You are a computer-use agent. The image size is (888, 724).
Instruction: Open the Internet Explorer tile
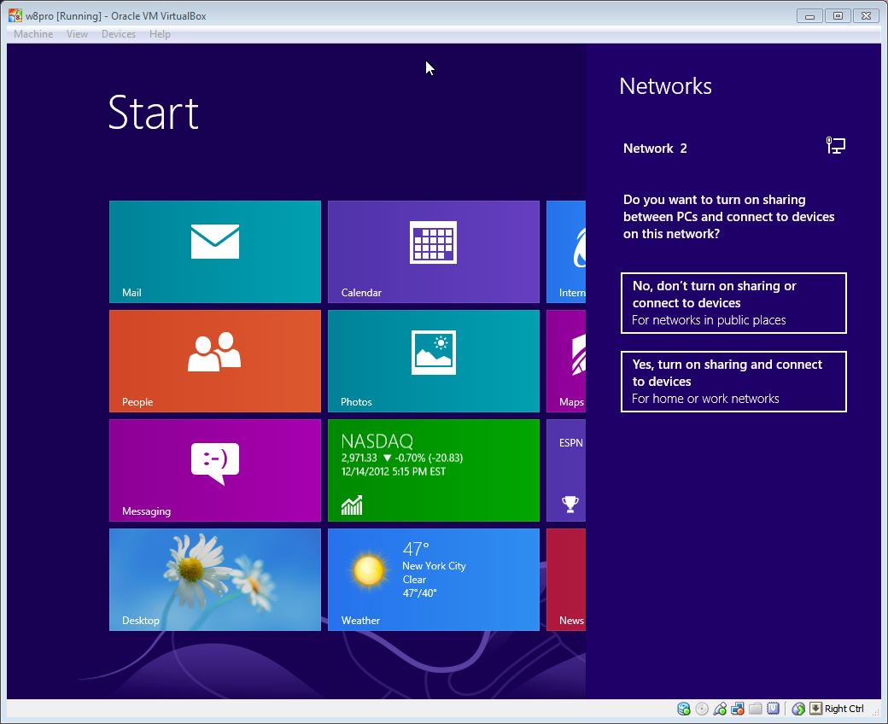coord(566,251)
